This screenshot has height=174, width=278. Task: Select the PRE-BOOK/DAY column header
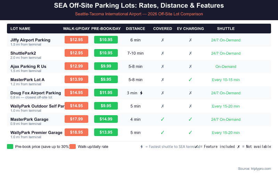[106, 29]
